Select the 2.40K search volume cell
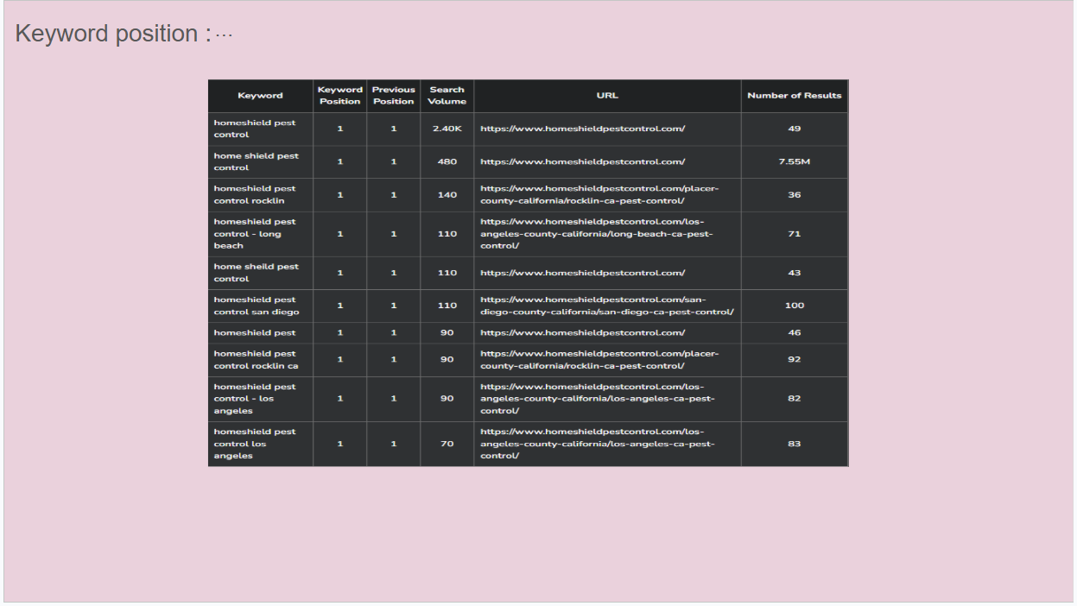This screenshot has height=606, width=1077. (x=447, y=129)
